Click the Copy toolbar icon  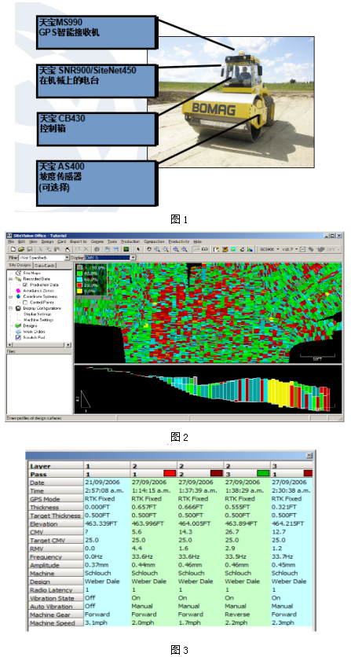coord(49,249)
